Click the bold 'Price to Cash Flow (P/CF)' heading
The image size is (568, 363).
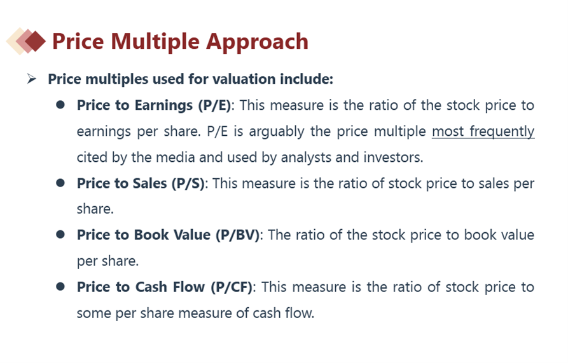point(165,287)
